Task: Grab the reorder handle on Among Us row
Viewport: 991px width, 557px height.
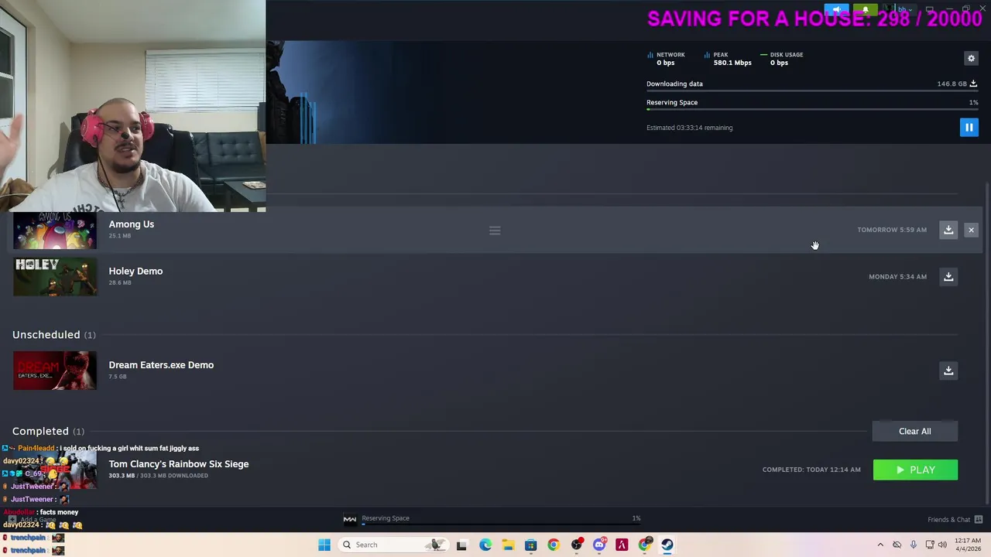Action: pos(495,231)
